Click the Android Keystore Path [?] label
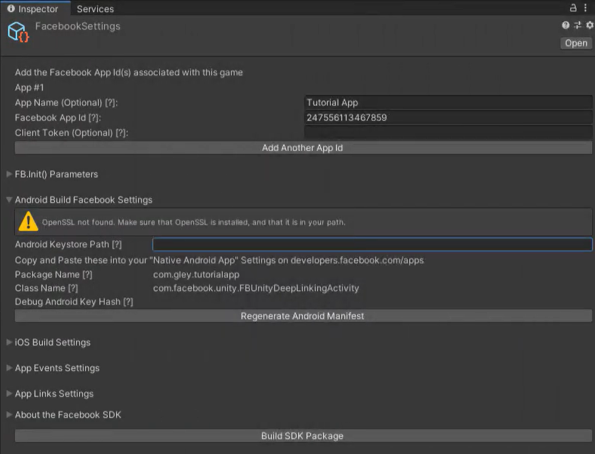Screen dimensions: 595x454 point(69,245)
